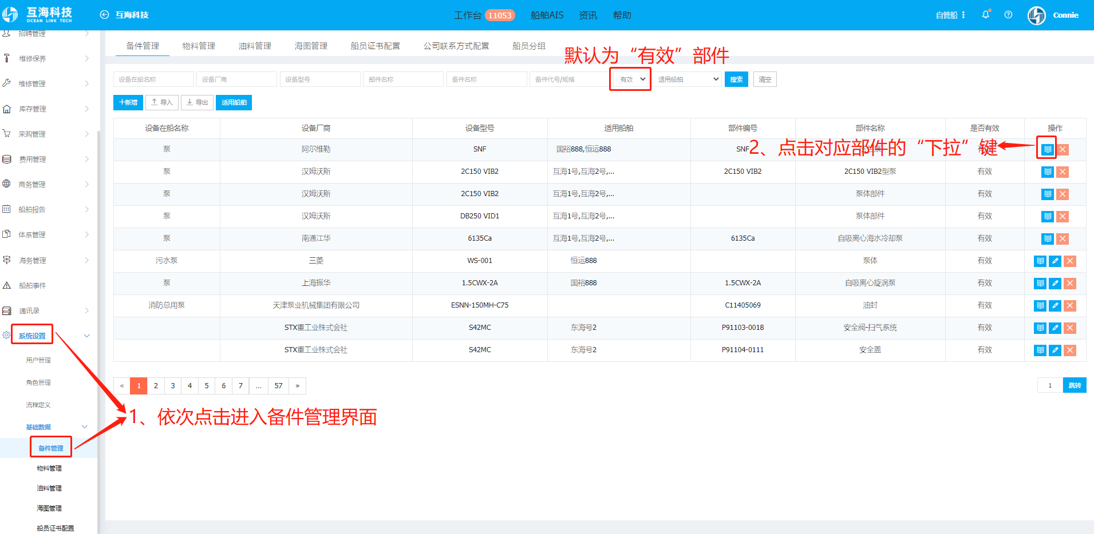Screen dimensions: 1094x534
Task: Click the blue 适用船舶 button
Action: click(234, 102)
